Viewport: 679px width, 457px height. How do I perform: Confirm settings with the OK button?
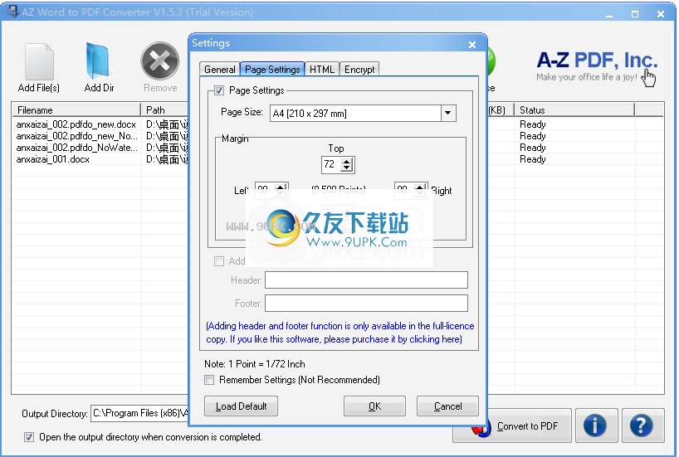[374, 406]
